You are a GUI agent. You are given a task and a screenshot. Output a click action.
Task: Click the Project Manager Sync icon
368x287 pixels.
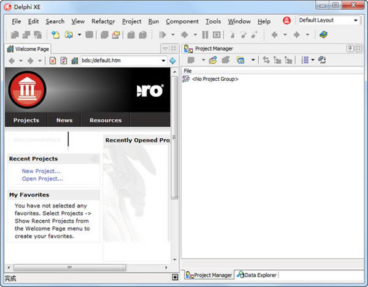pyautogui.click(x=266, y=60)
